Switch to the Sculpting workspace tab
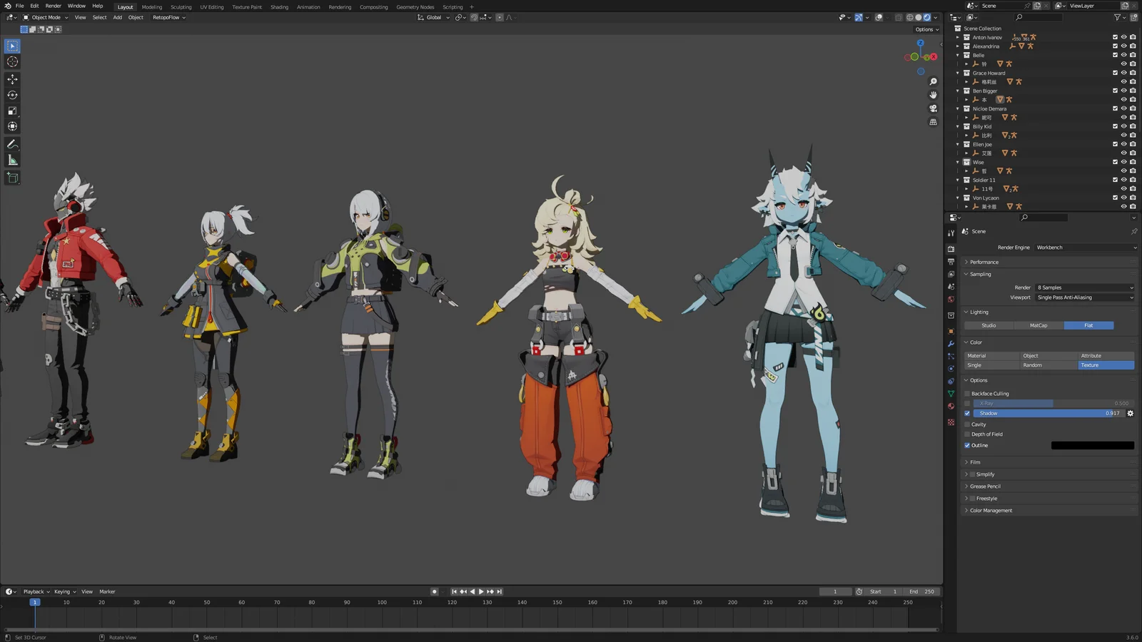 (x=181, y=6)
